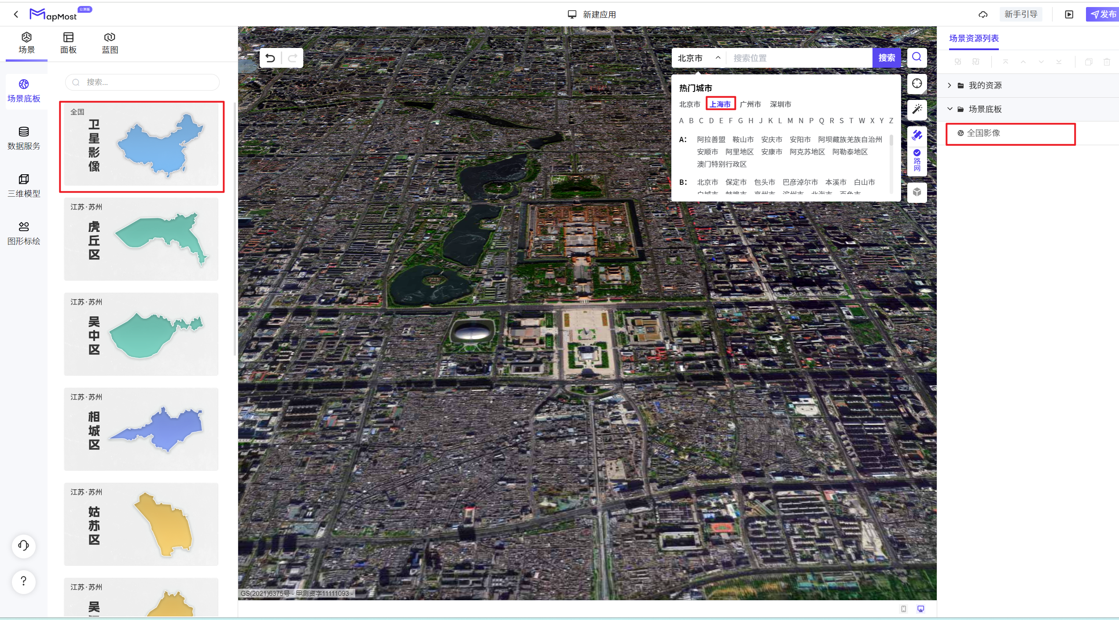This screenshot has width=1119, height=620.
Task: Focus the 搜索位置 location input
Action: (799, 58)
